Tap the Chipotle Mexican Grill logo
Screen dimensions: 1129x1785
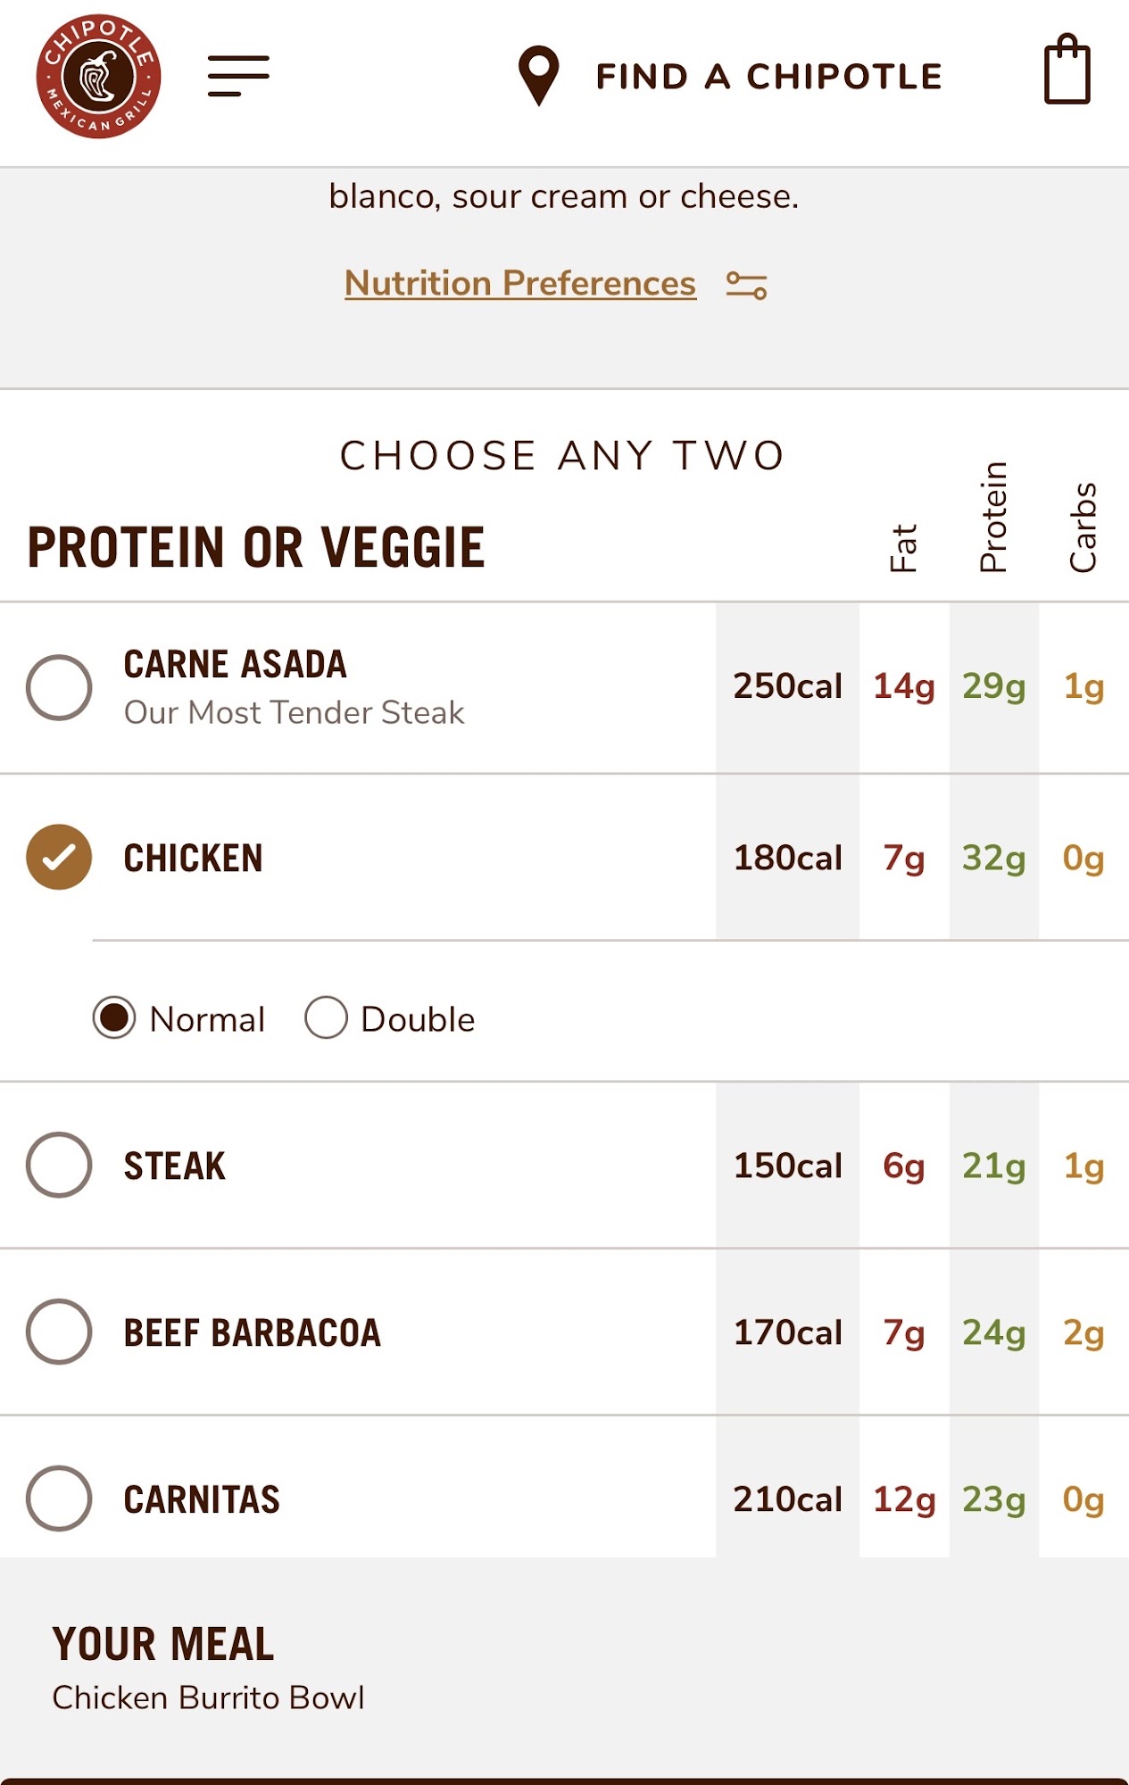point(98,77)
